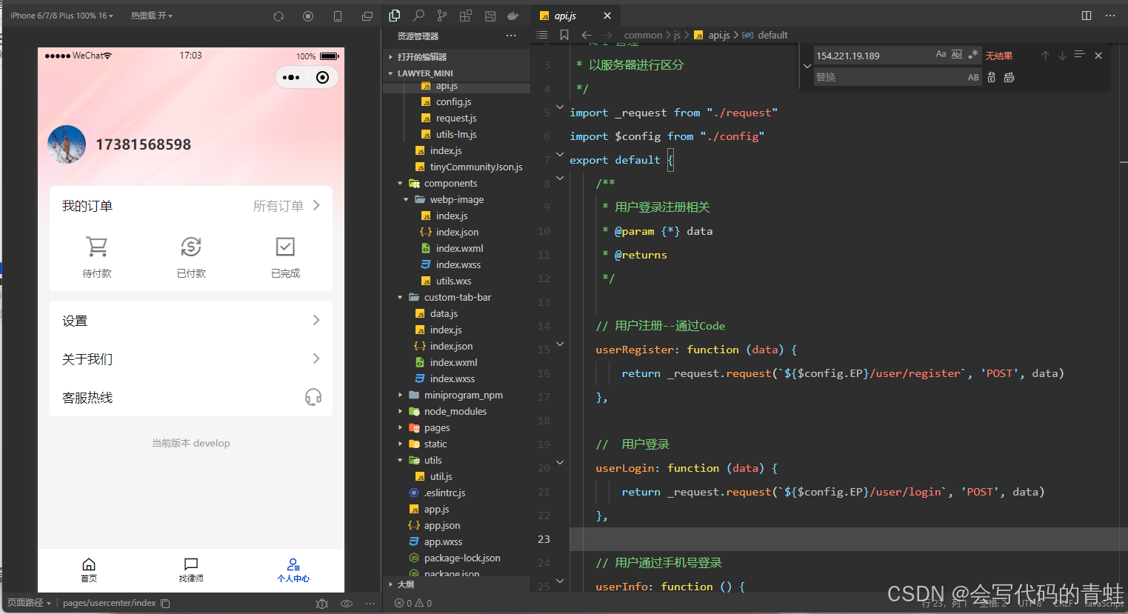Viewport: 1128px width, 614px height.
Task: Toggle Find in Selection option
Action: [1079, 56]
